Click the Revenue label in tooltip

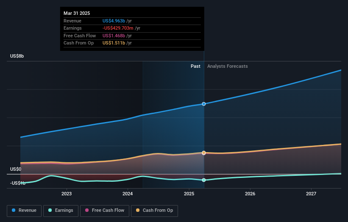[x=72, y=21]
